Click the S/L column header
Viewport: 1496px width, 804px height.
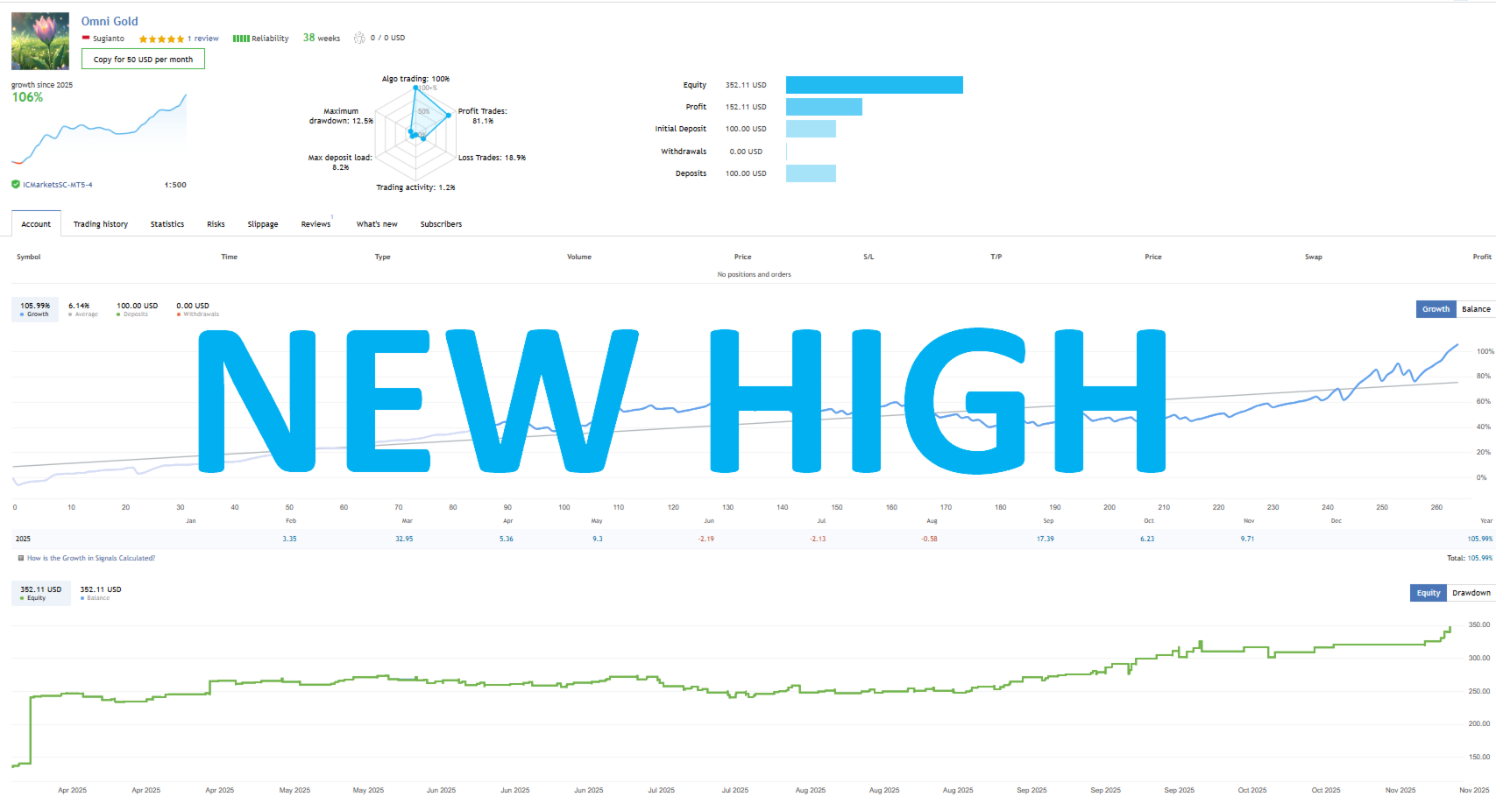(869, 257)
